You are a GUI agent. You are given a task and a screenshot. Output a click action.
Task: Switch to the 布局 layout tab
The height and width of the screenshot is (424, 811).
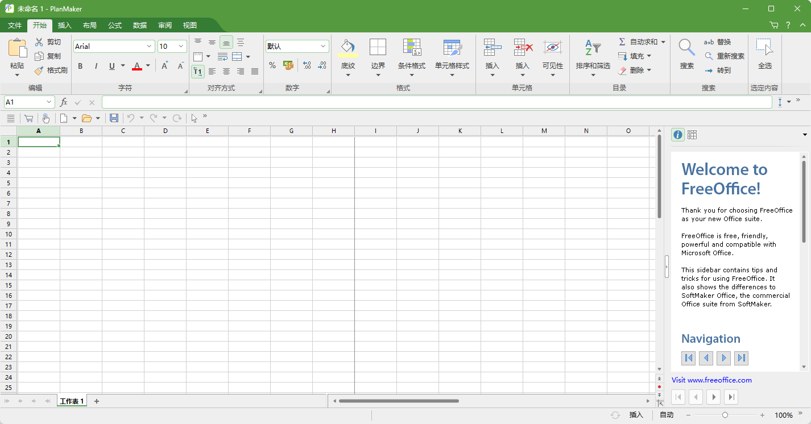(x=90, y=26)
